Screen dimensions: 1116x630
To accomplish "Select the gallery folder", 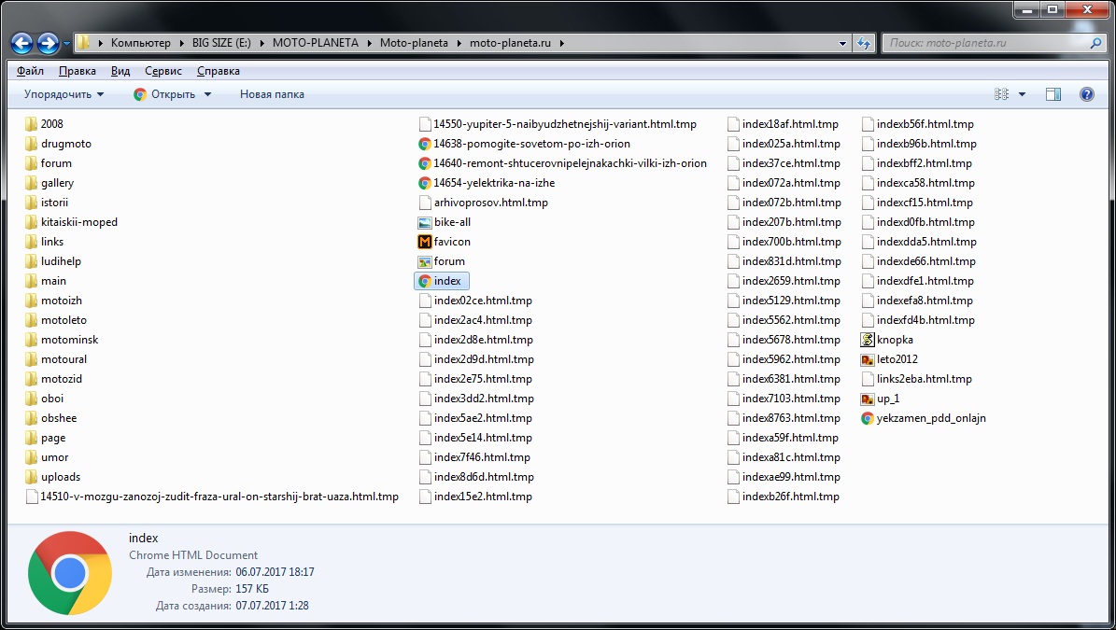I will (x=57, y=183).
